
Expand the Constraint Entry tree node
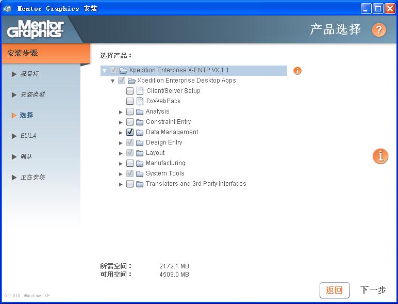121,122
